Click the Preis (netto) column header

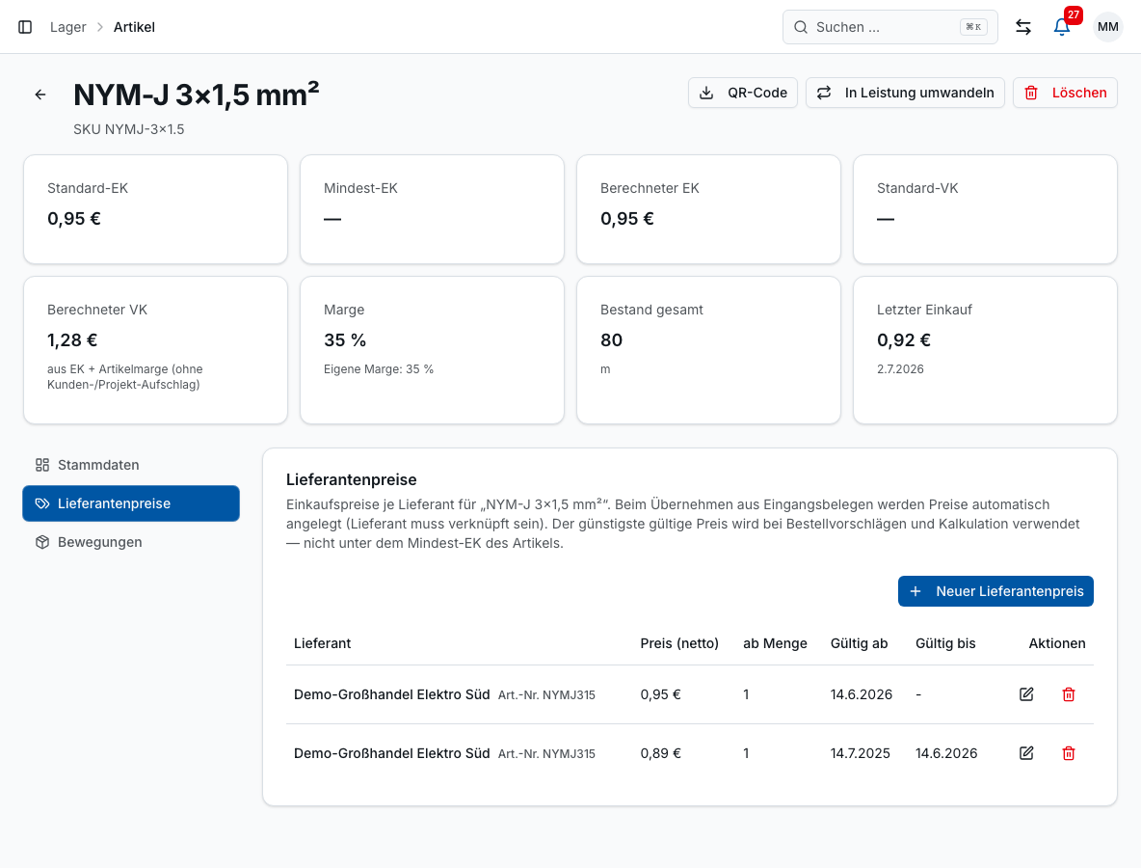click(x=679, y=643)
